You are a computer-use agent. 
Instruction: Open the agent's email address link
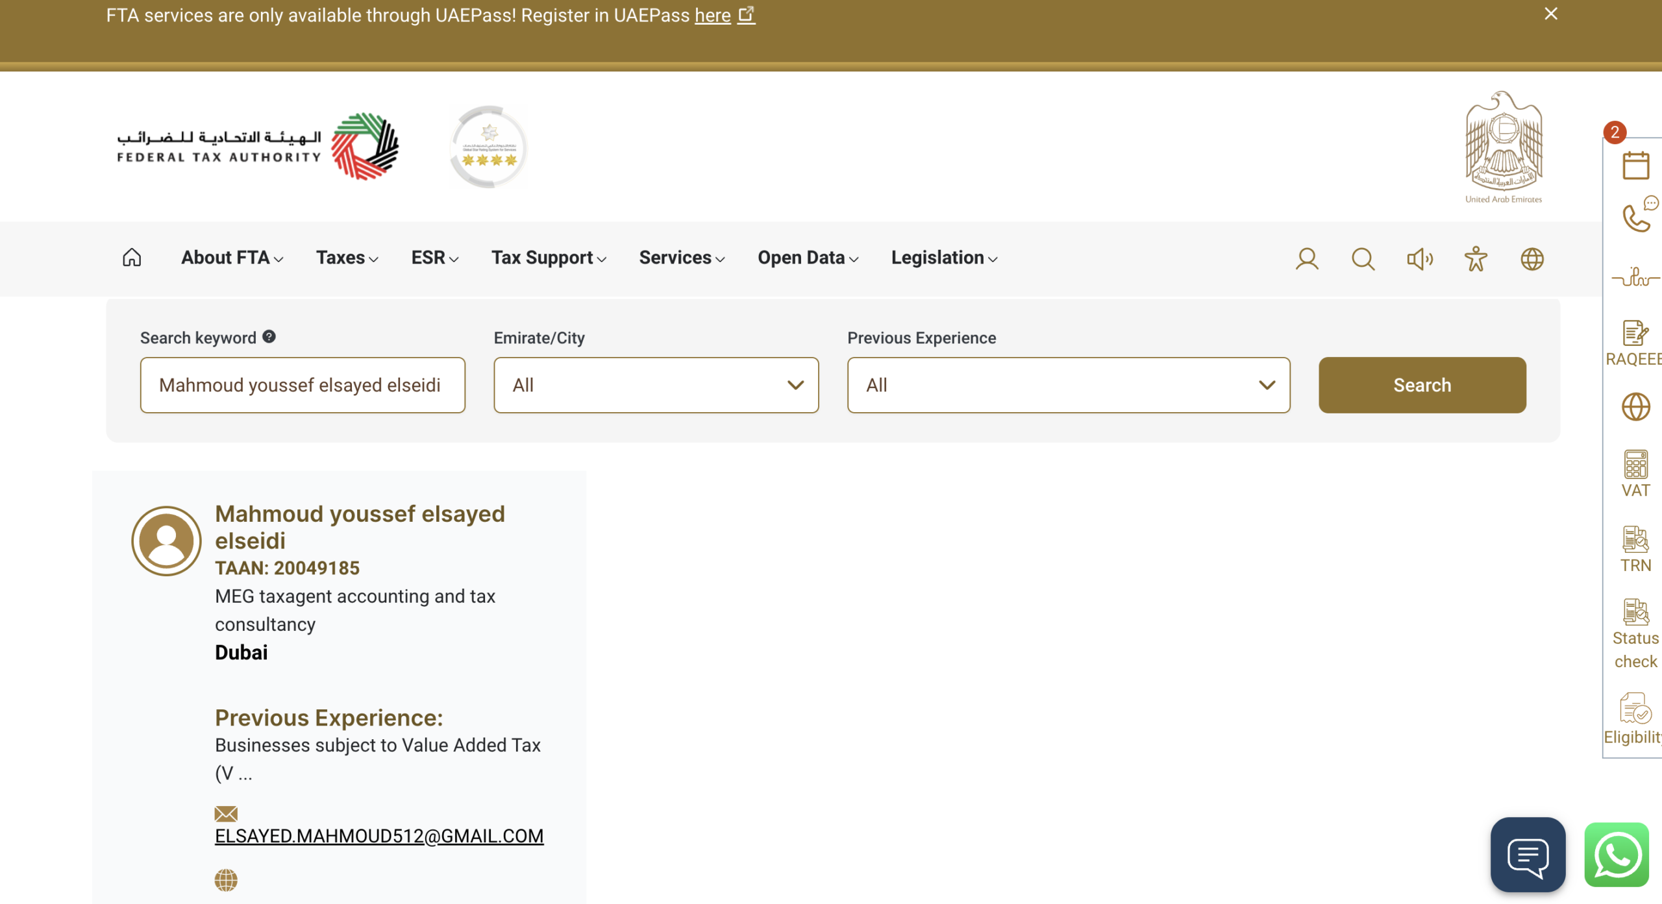[x=379, y=836]
